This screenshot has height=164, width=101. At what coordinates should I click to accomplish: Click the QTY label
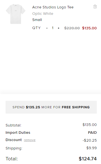36,28
